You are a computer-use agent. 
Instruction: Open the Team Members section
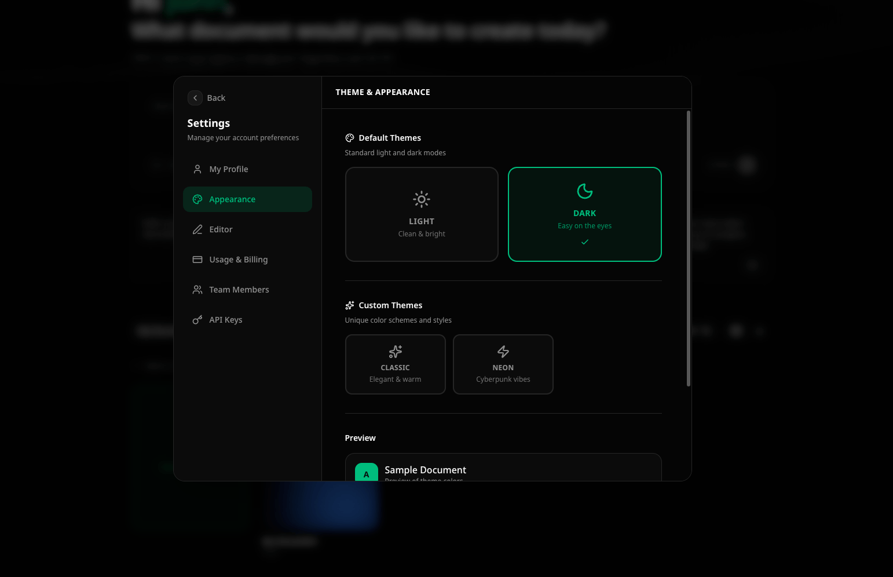pos(247,290)
